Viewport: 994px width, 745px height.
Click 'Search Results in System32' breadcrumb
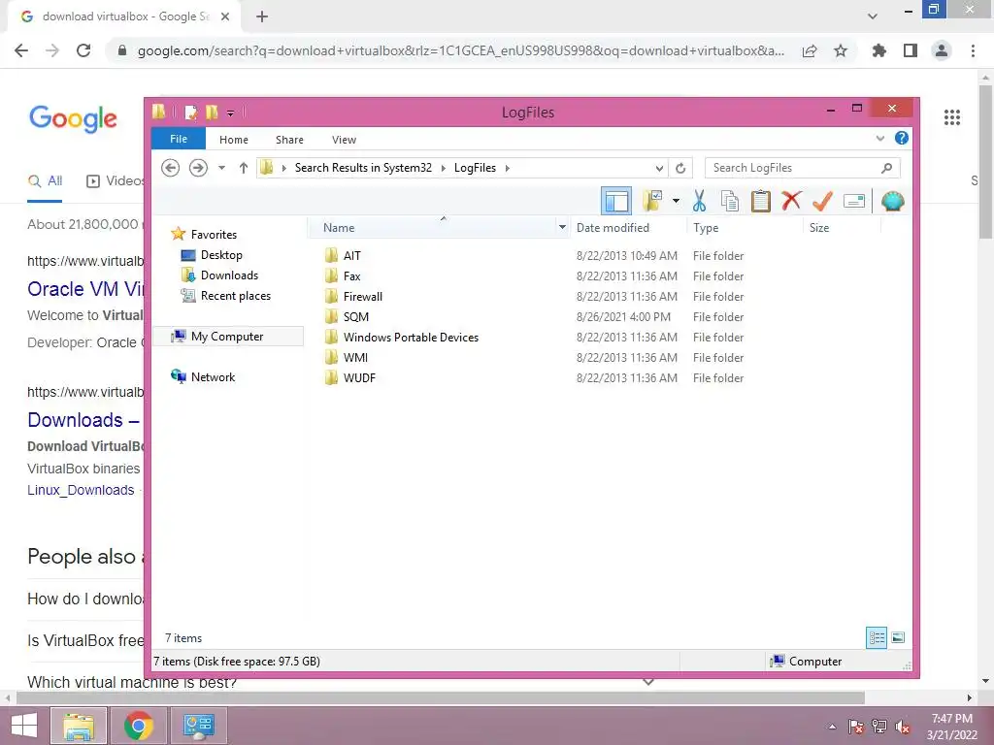pyautogui.click(x=363, y=168)
